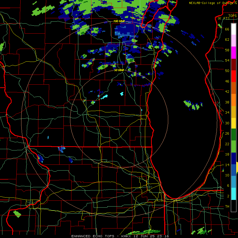Click the TOPS legend title
This screenshot has width=238, height=238.
point(232,16)
